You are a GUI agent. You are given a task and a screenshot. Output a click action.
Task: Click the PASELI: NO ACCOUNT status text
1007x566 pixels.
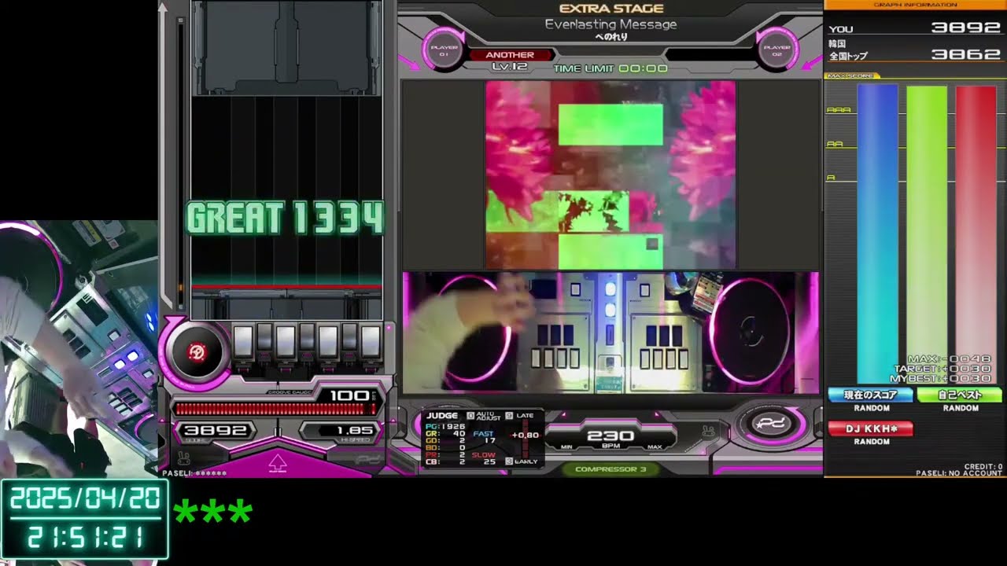tap(959, 473)
